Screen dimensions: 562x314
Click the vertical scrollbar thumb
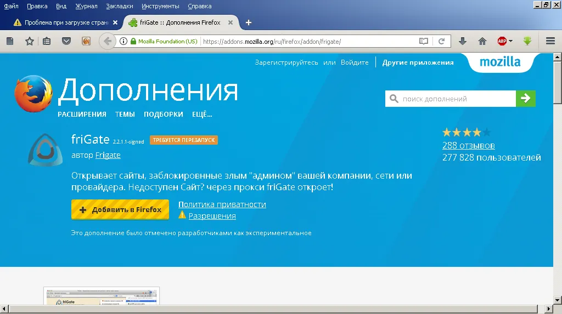(558, 82)
